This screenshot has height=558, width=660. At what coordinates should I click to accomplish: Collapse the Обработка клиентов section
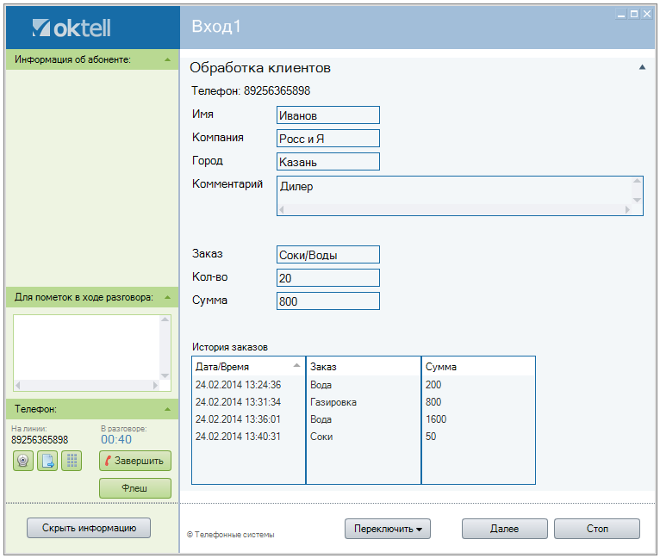pos(642,67)
